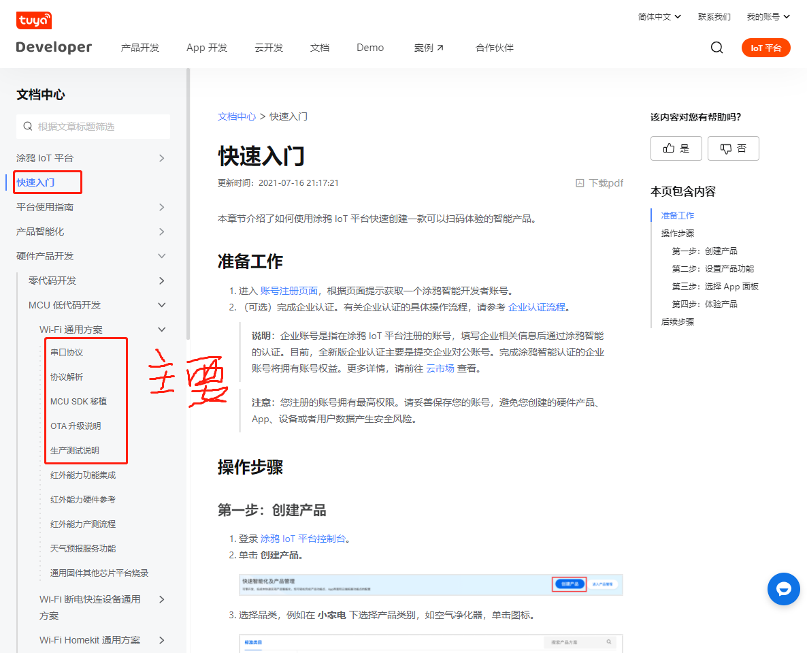
Task: Jump to 后续步骤 in page contents
Action: point(677,322)
